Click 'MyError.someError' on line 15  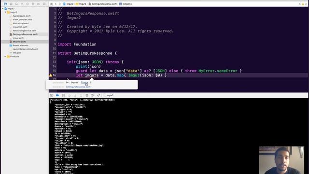(218, 71)
